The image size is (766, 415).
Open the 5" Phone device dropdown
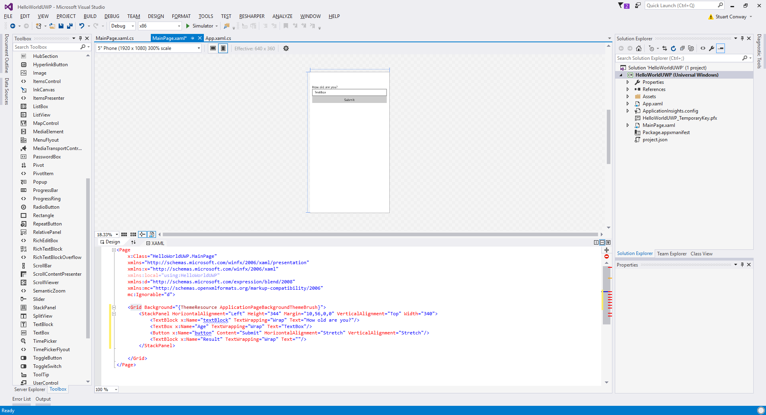point(199,48)
